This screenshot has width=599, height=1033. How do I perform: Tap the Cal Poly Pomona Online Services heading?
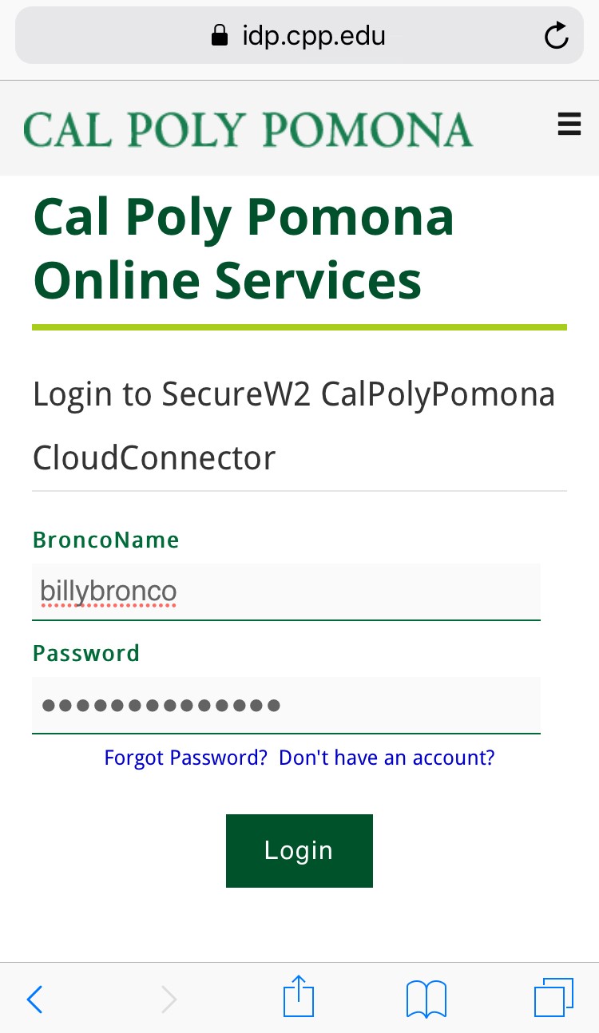[x=244, y=248]
